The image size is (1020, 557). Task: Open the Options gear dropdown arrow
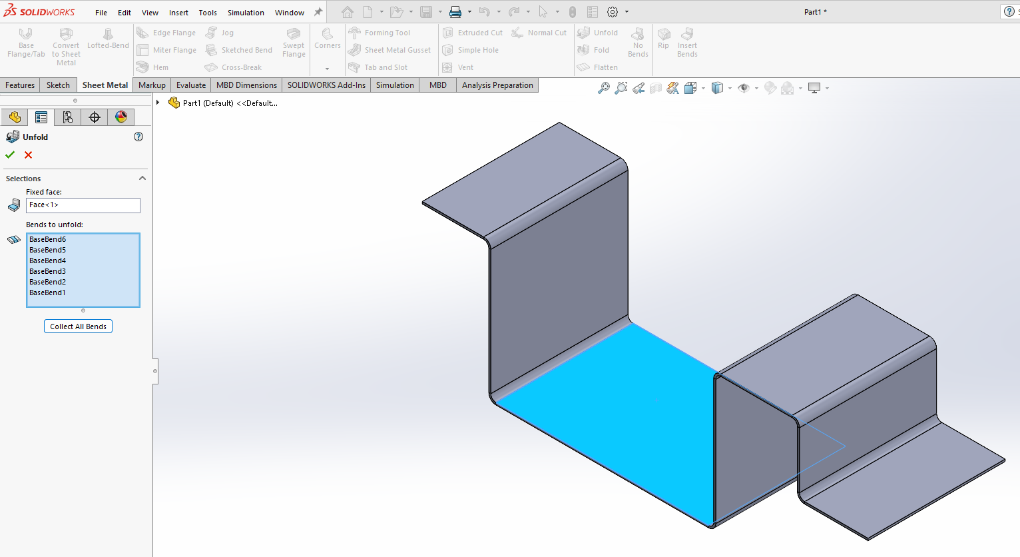click(627, 12)
